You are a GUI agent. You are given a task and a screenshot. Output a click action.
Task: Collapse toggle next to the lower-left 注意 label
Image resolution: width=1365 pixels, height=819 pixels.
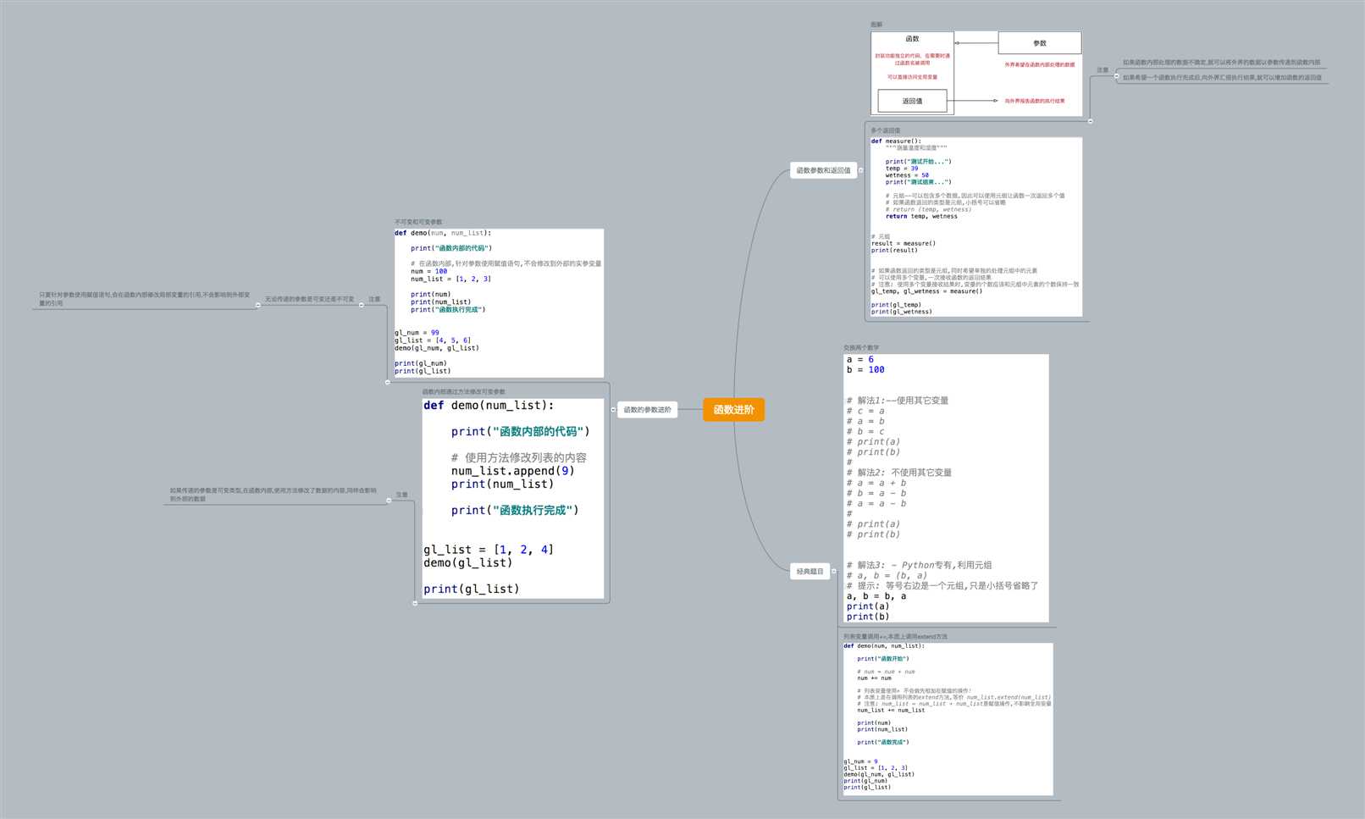[389, 501]
